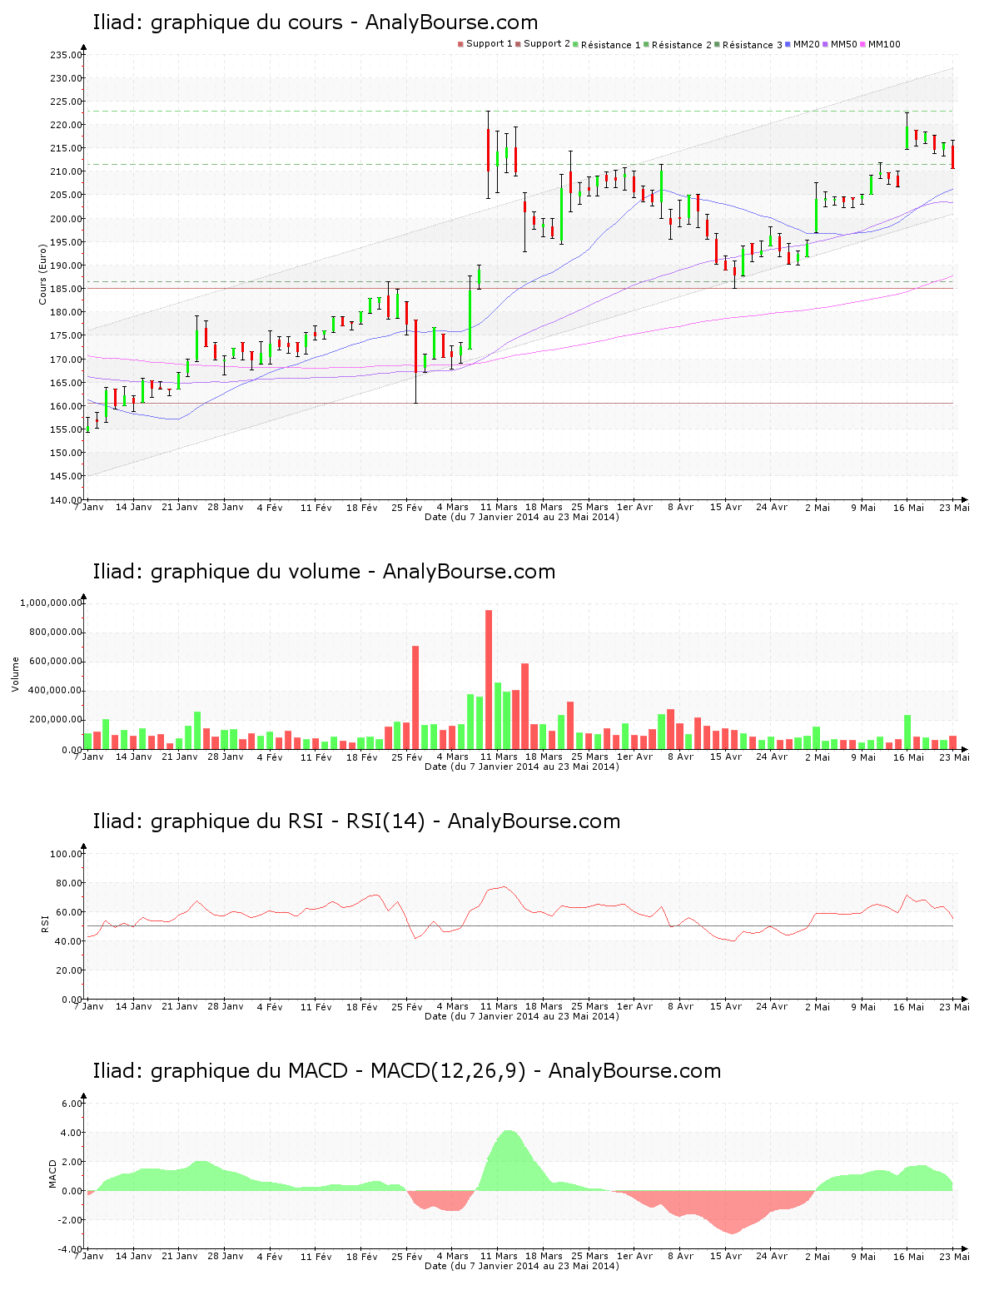Screen dimensions: 999x1290
Task: Click the 'RSI' vertical axis label
Action: [45, 923]
